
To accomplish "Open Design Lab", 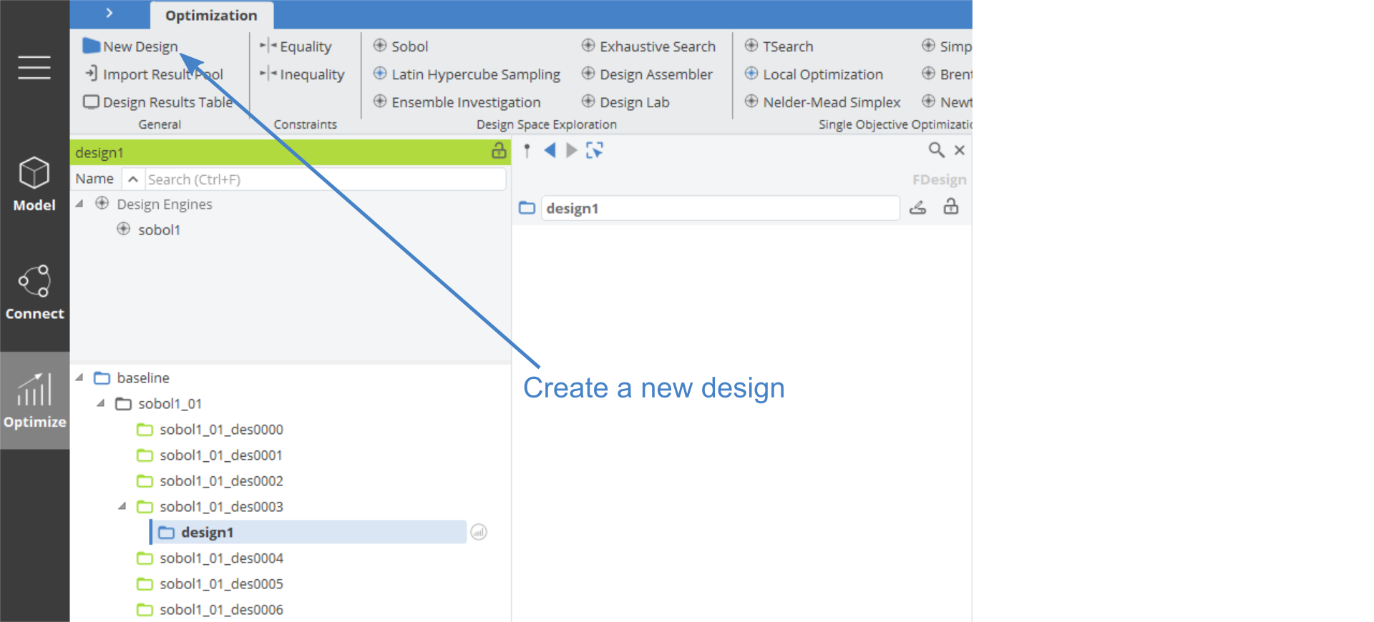I will [x=625, y=102].
